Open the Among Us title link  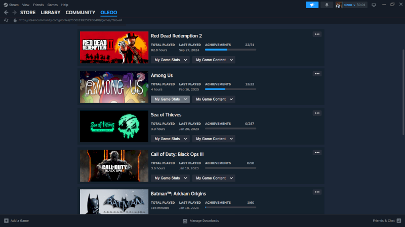click(x=161, y=75)
